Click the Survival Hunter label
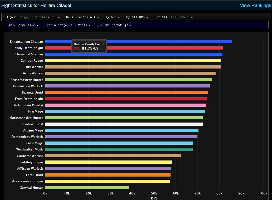 tap(32, 188)
